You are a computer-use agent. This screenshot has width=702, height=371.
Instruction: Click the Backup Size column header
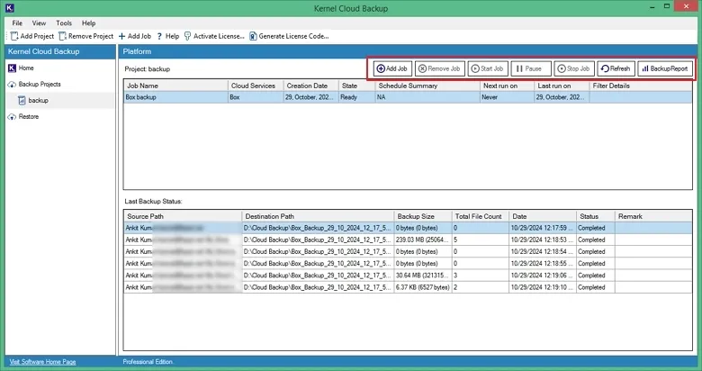[x=423, y=216]
